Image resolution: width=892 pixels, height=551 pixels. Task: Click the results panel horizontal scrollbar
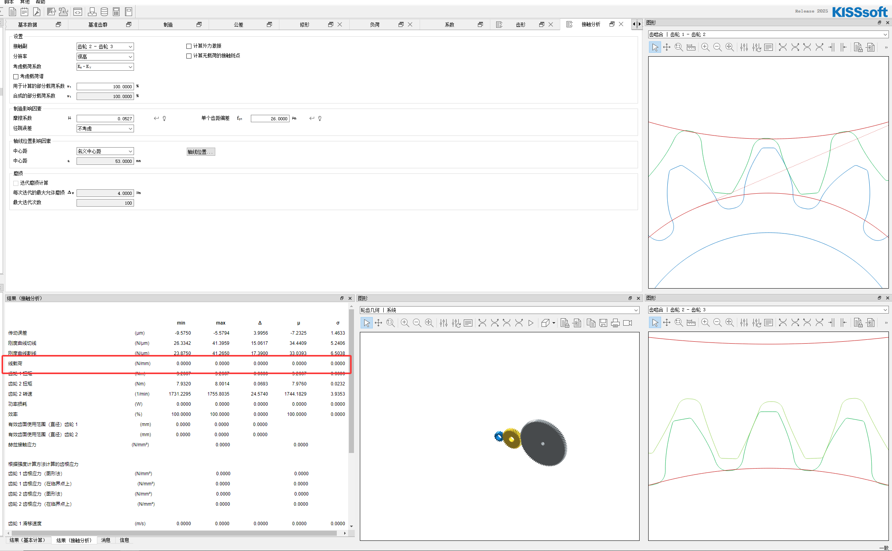tap(174, 533)
